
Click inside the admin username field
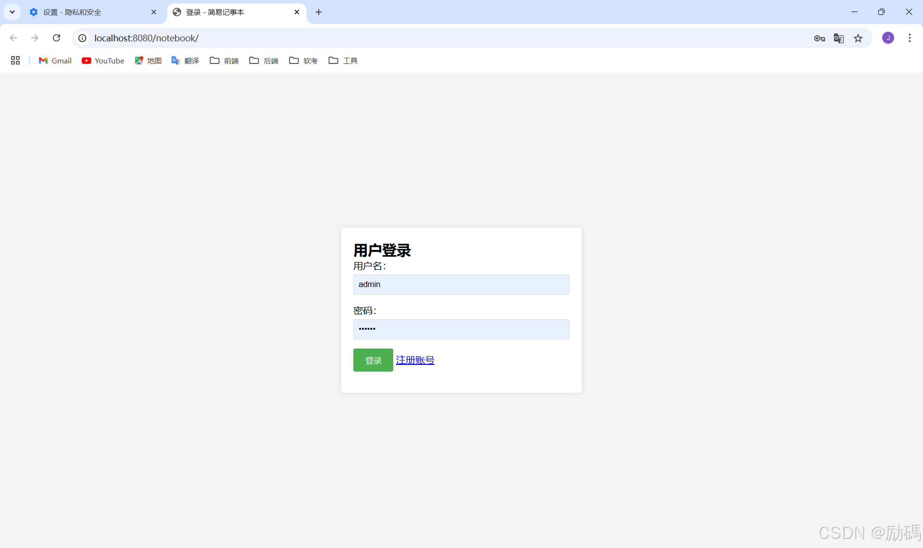click(x=461, y=284)
